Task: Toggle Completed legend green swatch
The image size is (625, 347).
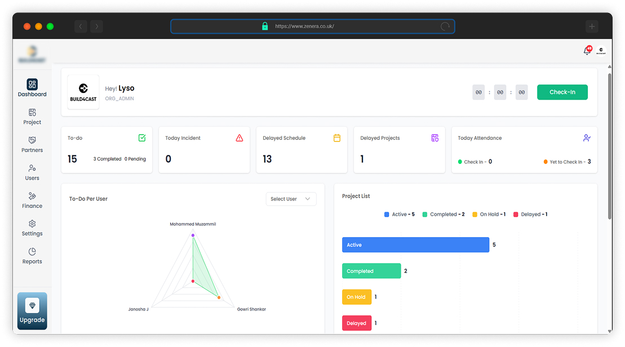Action: [425, 214]
